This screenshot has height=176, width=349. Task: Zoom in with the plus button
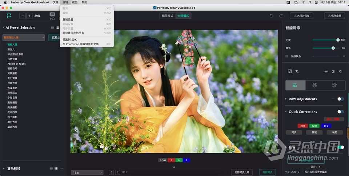coord(29,16)
